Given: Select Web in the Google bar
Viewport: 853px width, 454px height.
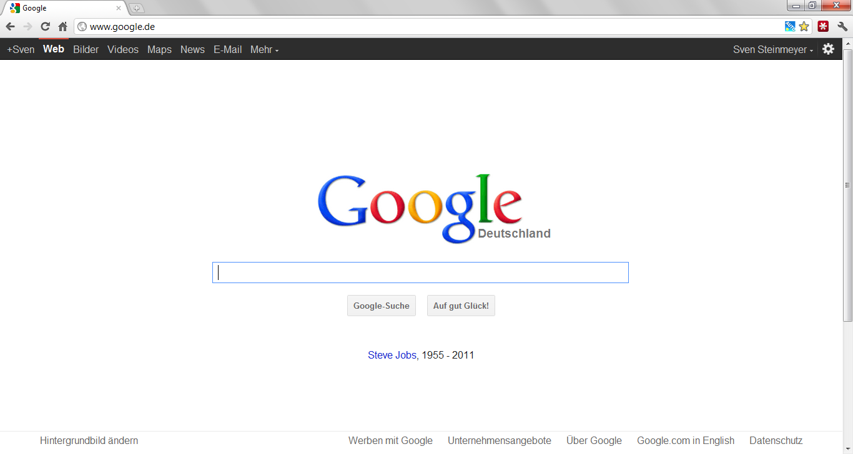Looking at the screenshot, I should (x=54, y=49).
